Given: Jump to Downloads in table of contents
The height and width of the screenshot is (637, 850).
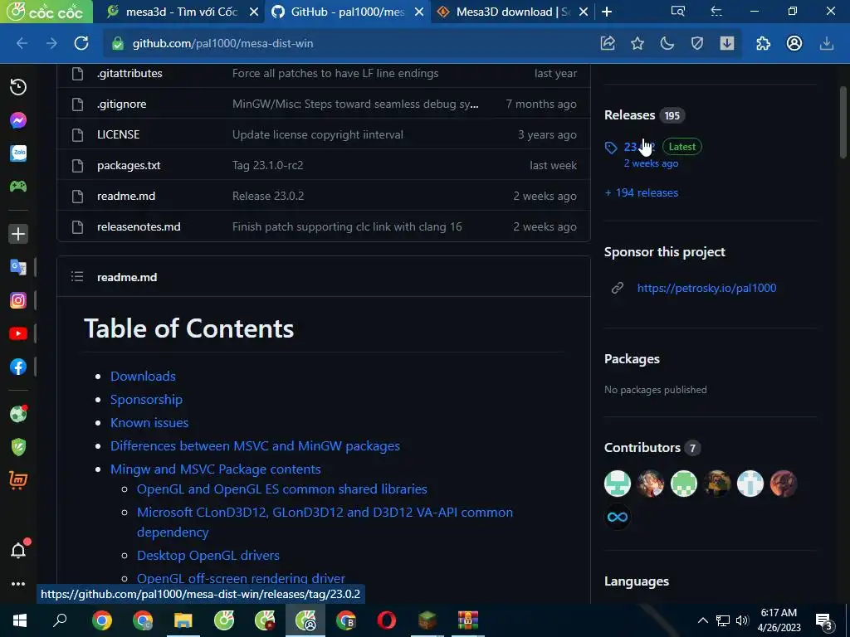Looking at the screenshot, I should click(x=143, y=376).
